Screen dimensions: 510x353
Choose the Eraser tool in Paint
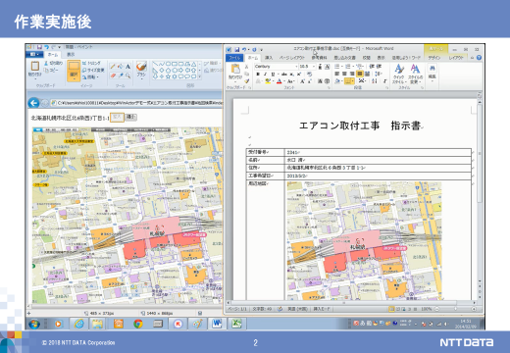tap(113, 76)
